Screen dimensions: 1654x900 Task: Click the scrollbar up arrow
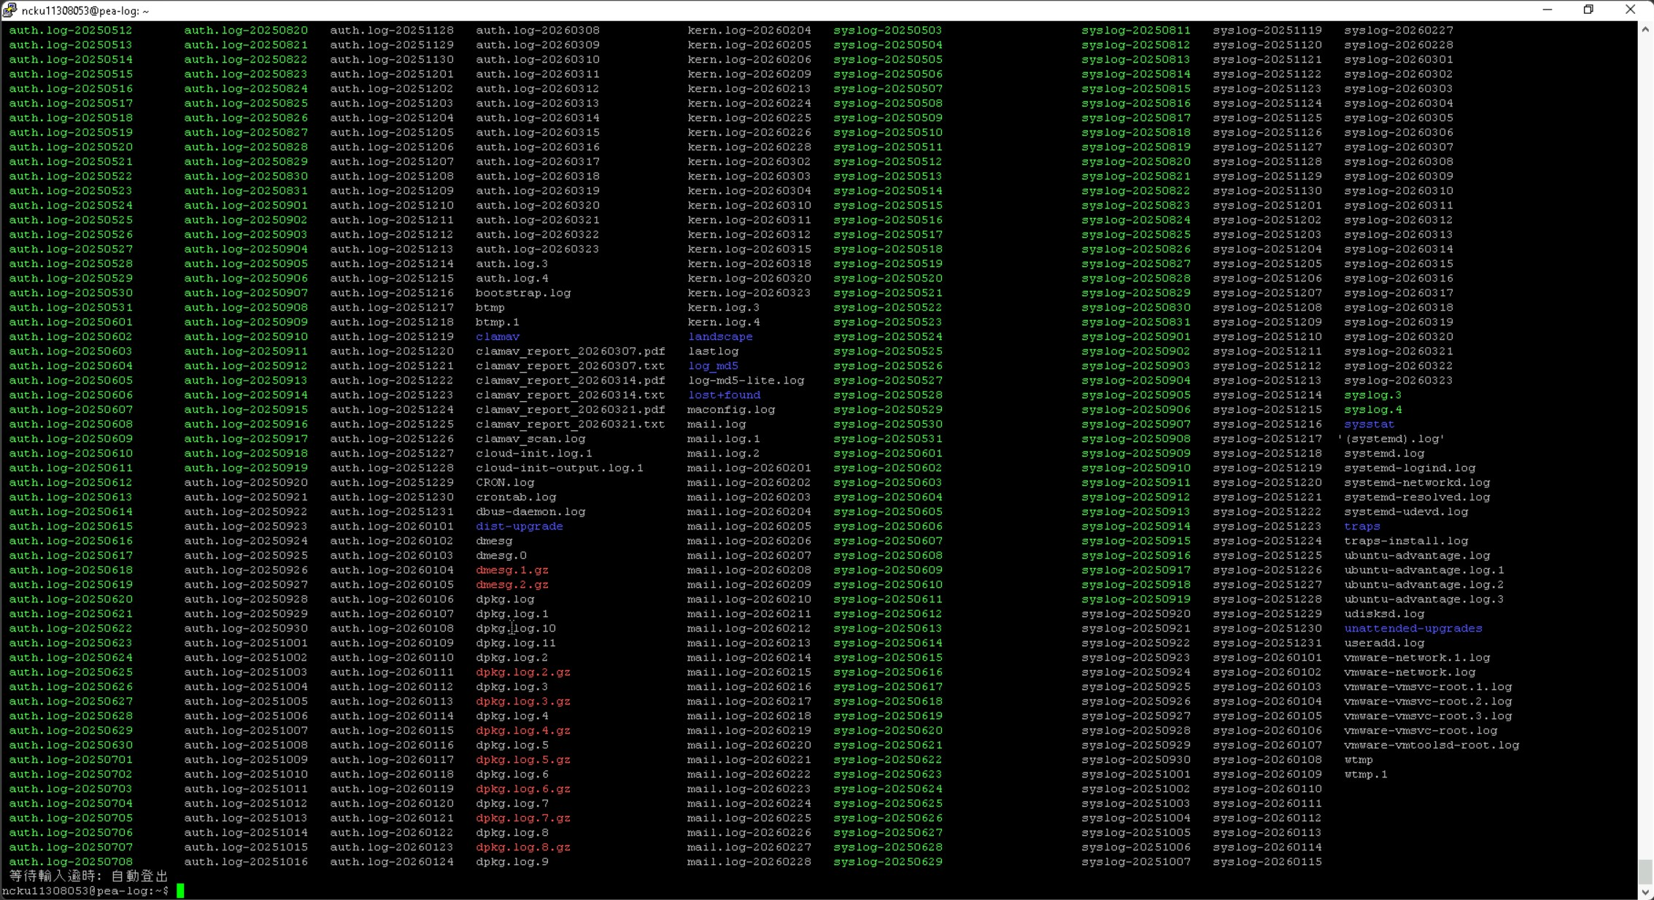pos(1645,30)
